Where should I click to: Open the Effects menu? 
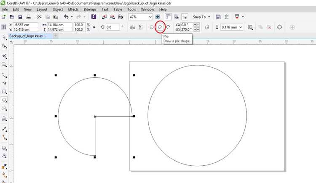click(73, 9)
